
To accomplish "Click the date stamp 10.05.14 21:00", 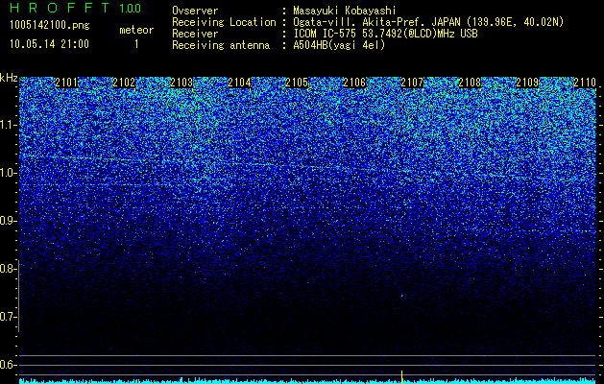I will point(49,44).
